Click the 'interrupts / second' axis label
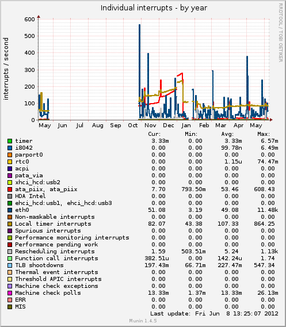 pyautogui.click(x=6, y=69)
